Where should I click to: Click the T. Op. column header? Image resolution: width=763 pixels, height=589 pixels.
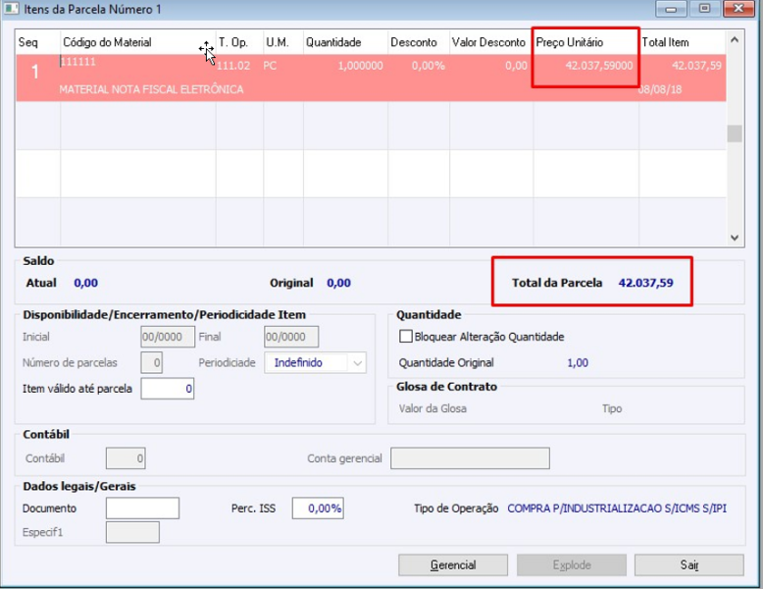click(239, 42)
